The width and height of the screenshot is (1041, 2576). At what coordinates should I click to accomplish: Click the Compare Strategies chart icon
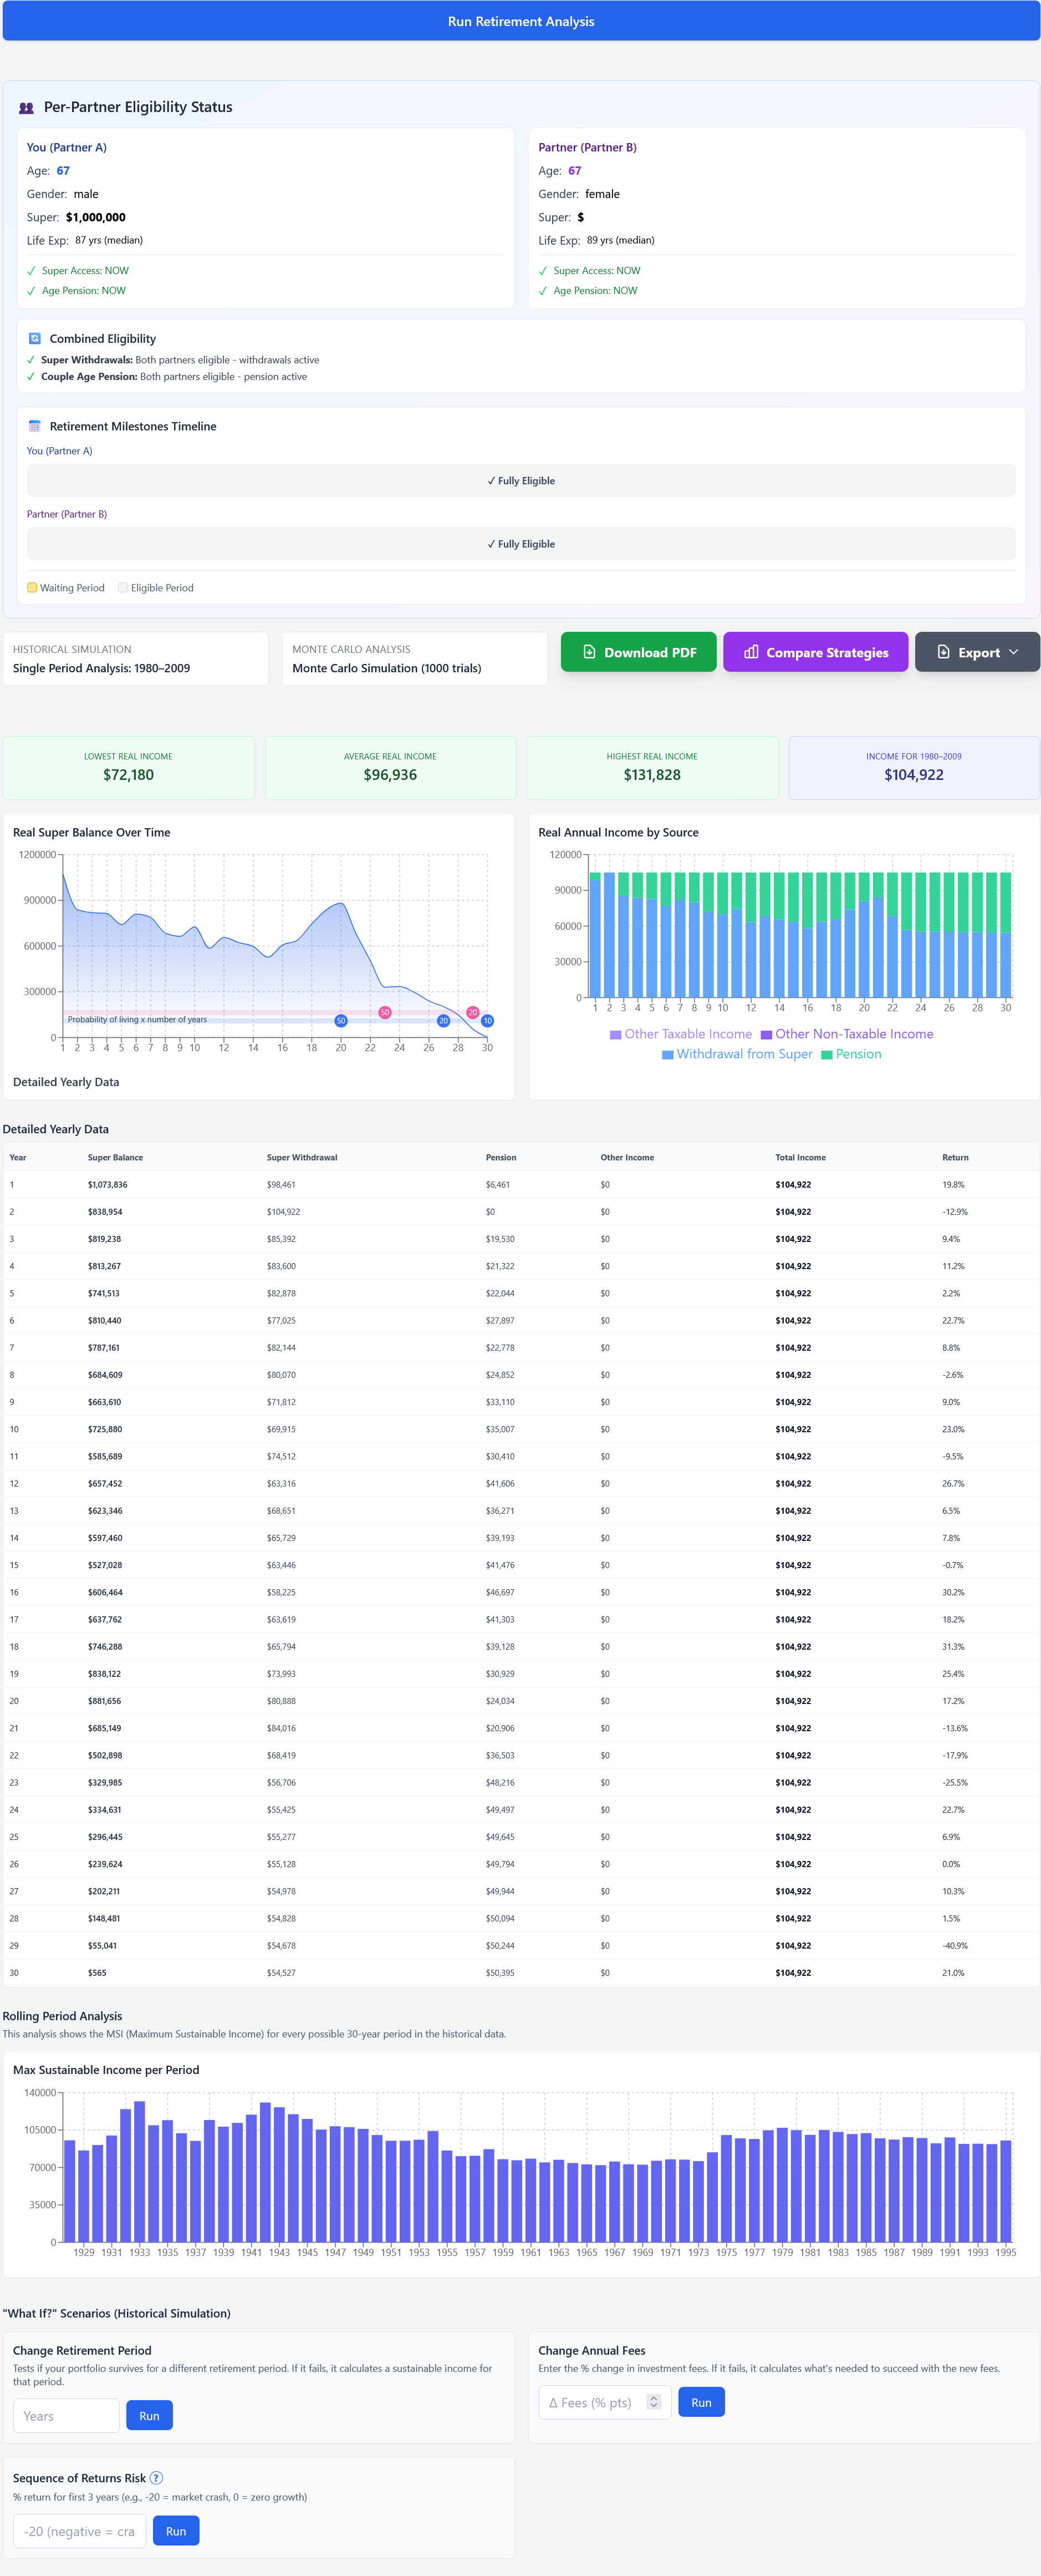pos(751,652)
